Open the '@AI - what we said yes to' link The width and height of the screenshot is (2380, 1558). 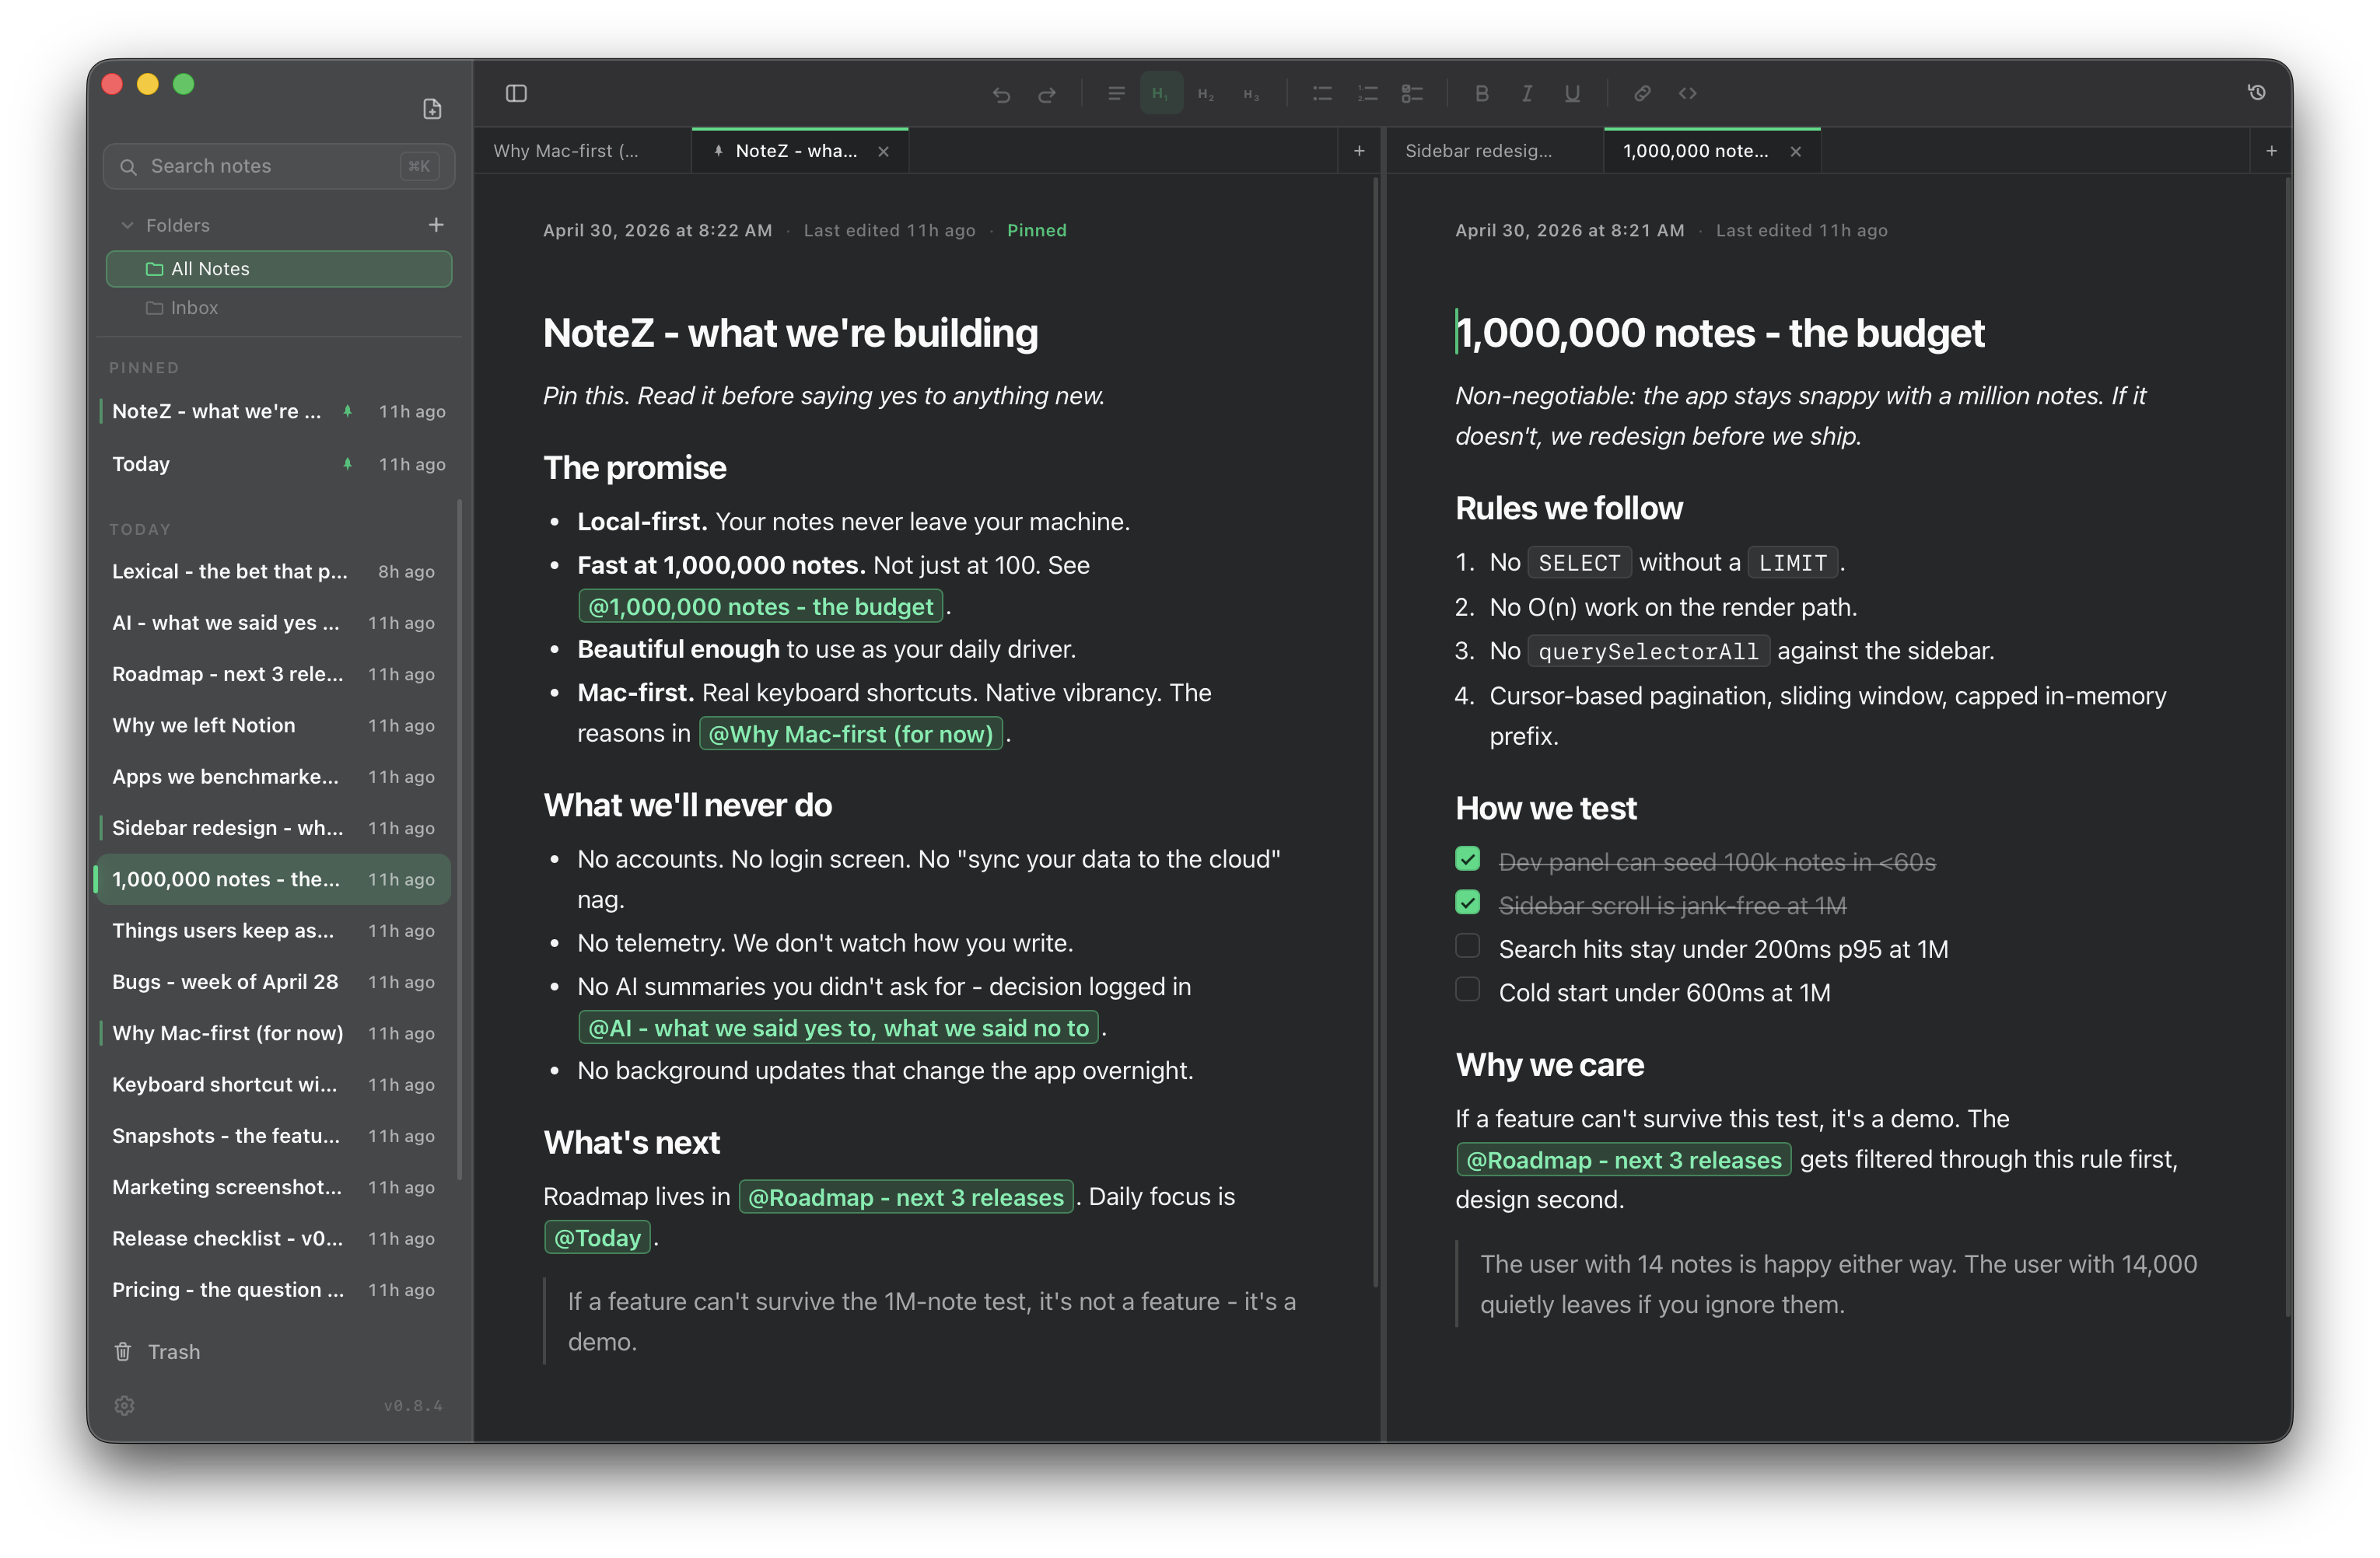tap(838, 1029)
